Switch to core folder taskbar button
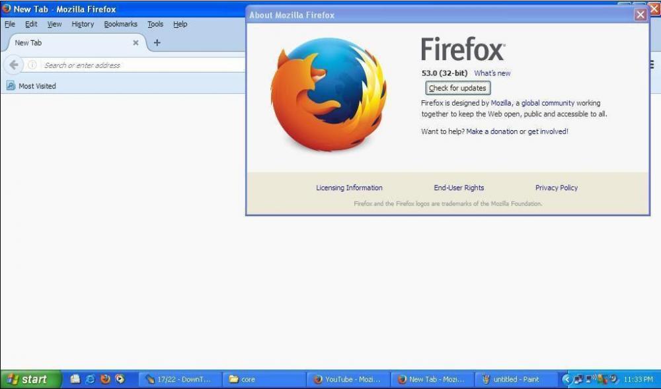 [x=264, y=379]
